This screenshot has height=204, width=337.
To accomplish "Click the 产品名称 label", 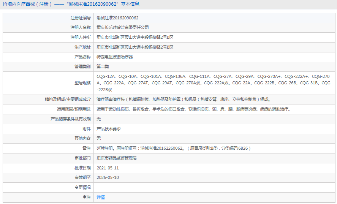I will 83,57.
